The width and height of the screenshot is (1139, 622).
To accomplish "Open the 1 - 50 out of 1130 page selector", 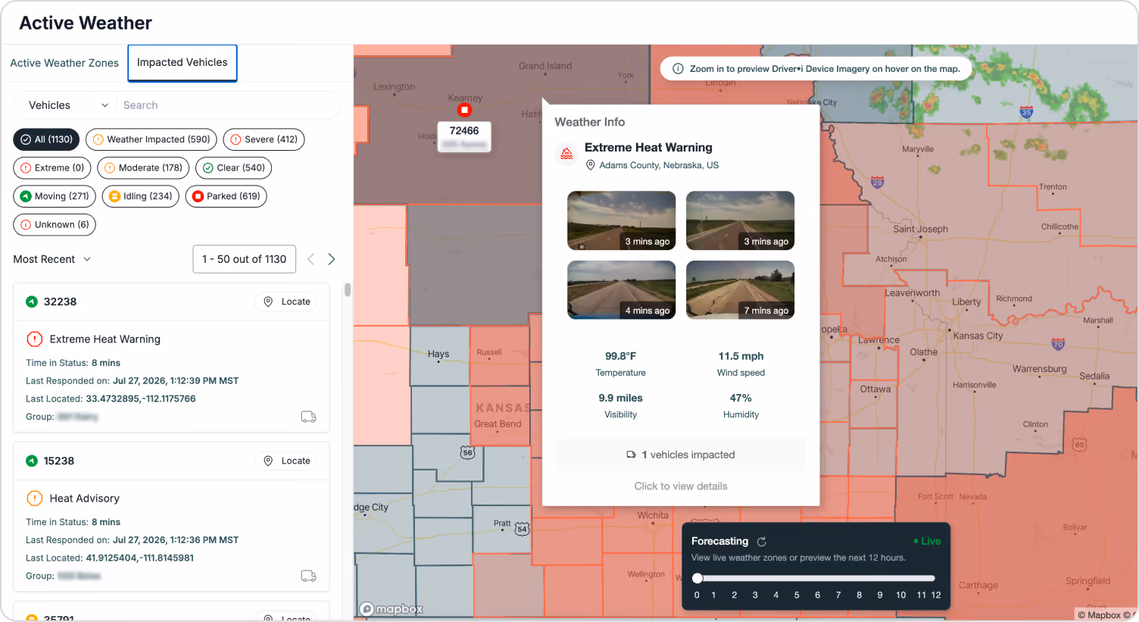I will click(x=245, y=259).
